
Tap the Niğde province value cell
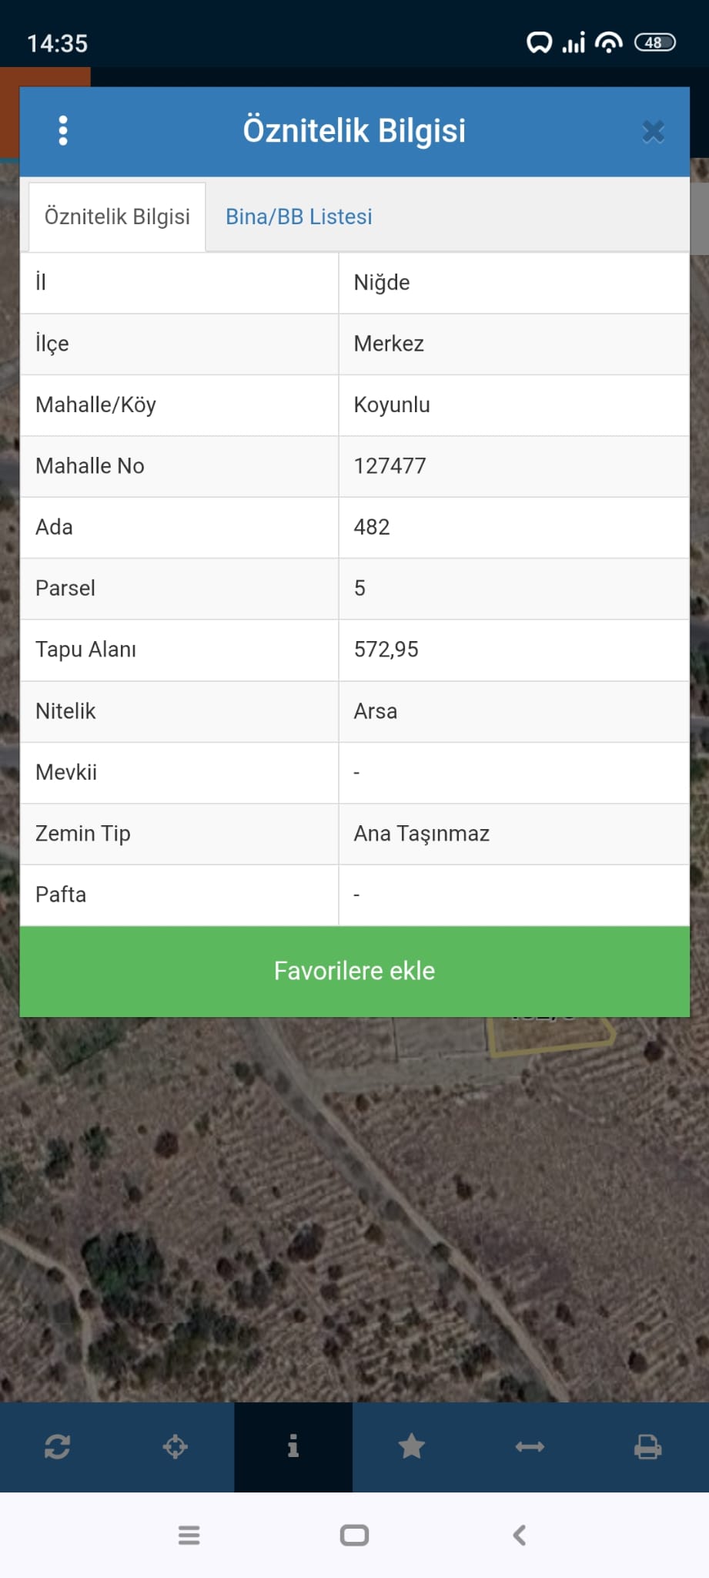coord(382,283)
